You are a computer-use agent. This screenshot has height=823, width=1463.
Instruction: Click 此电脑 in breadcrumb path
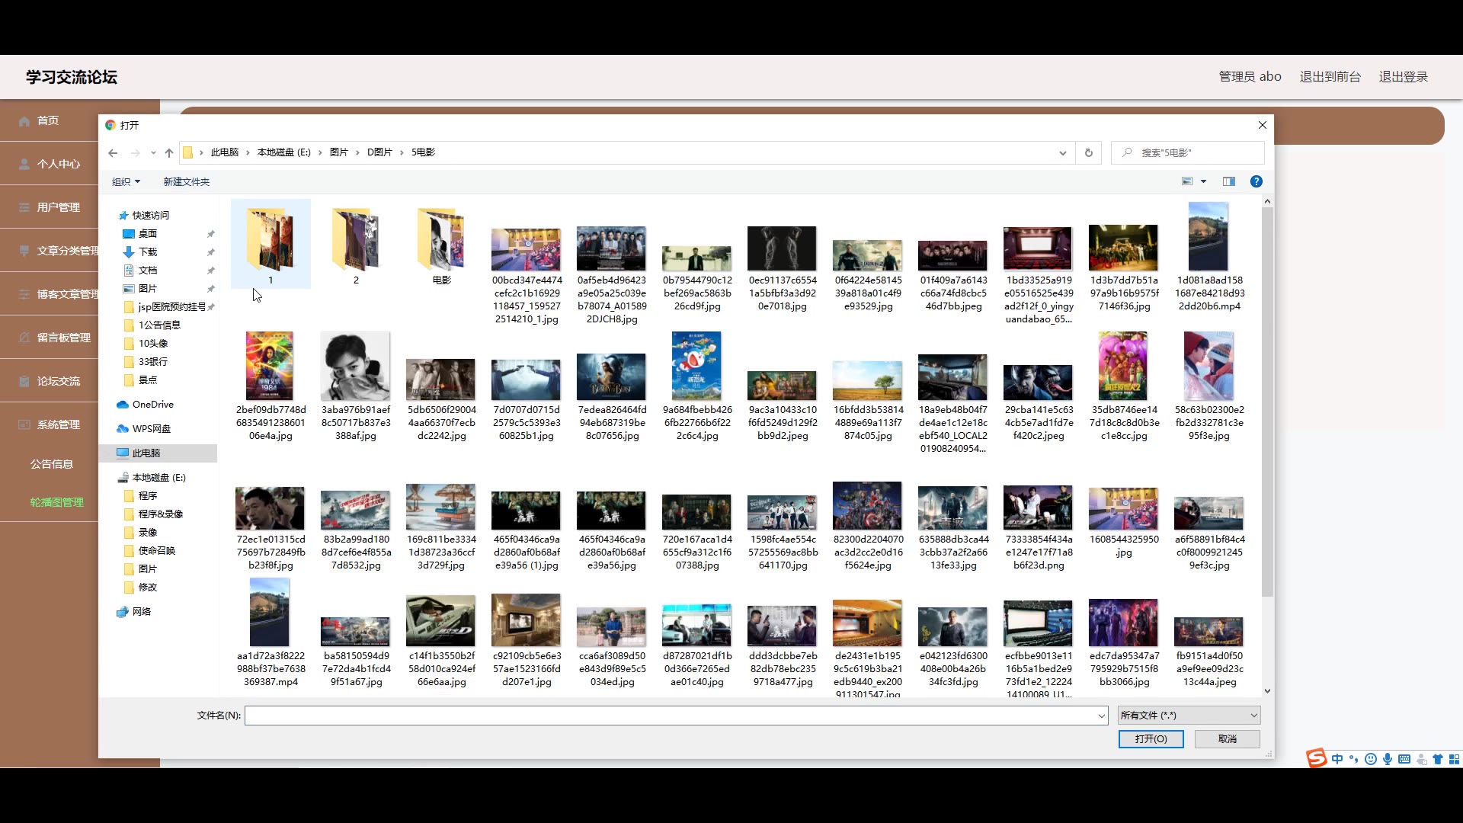[225, 152]
